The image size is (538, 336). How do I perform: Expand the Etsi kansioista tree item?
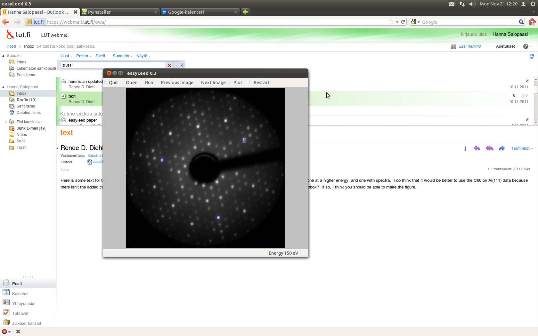coord(6,122)
